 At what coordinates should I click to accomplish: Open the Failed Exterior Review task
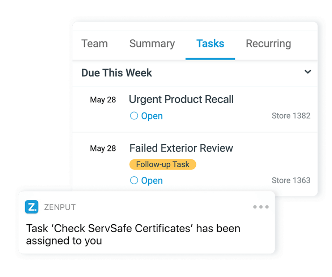point(181,148)
